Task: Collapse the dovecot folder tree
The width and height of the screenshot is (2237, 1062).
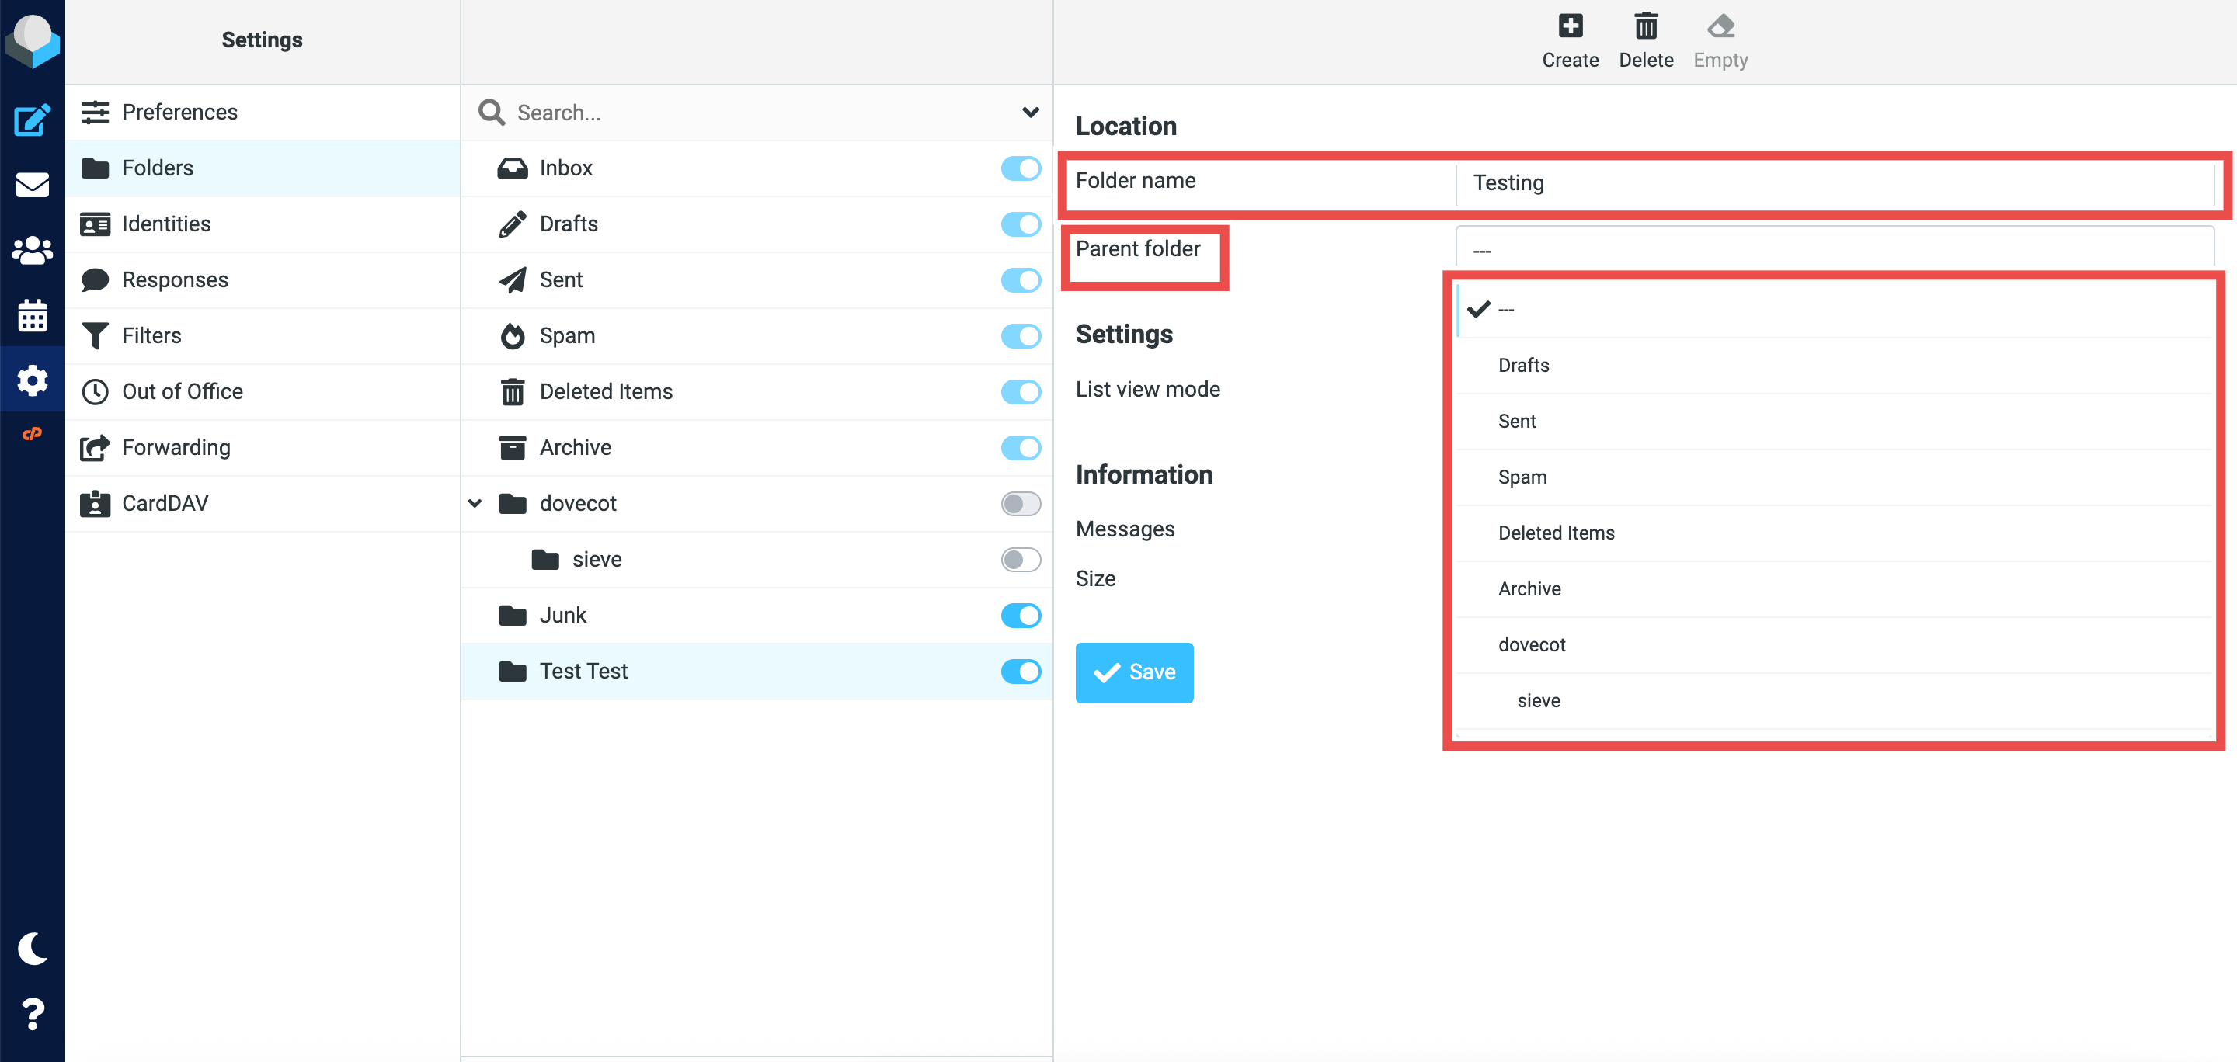Action: [x=475, y=503]
